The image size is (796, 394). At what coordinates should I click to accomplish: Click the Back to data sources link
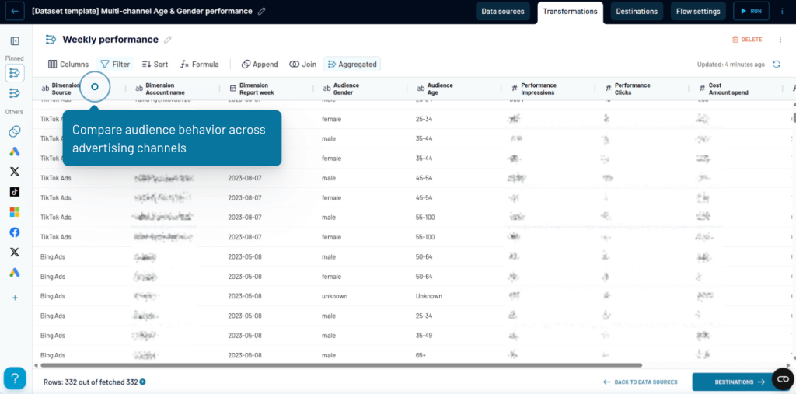pyautogui.click(x=640, y=382)
